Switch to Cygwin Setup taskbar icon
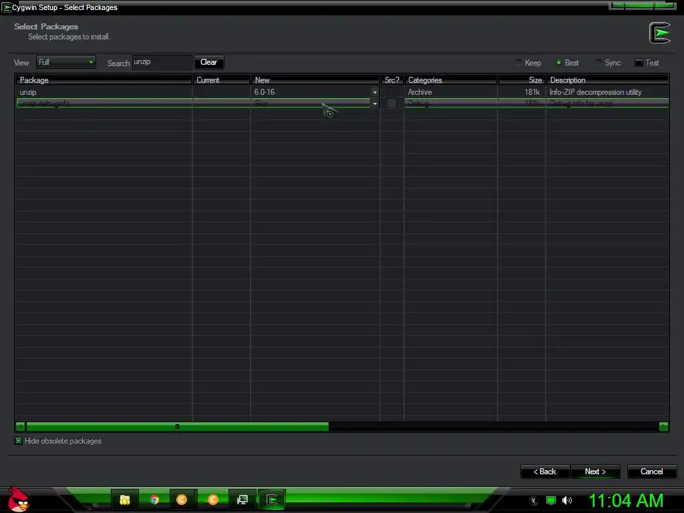 [272, 500]
